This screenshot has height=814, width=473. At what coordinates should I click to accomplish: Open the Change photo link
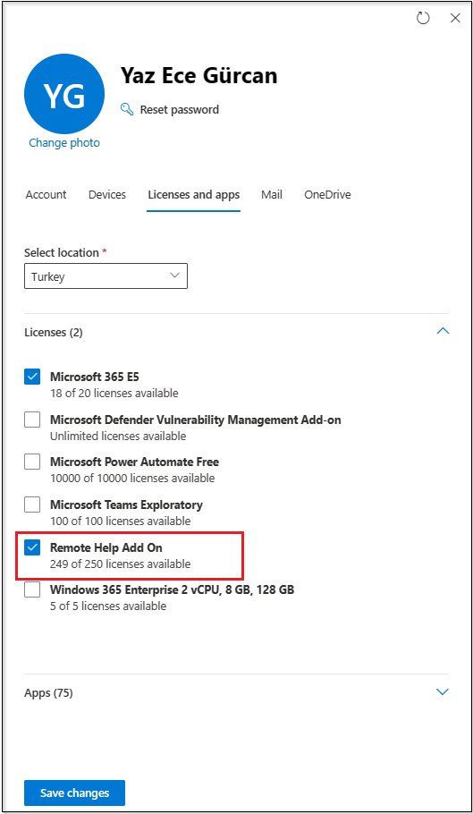coord(64,143)
